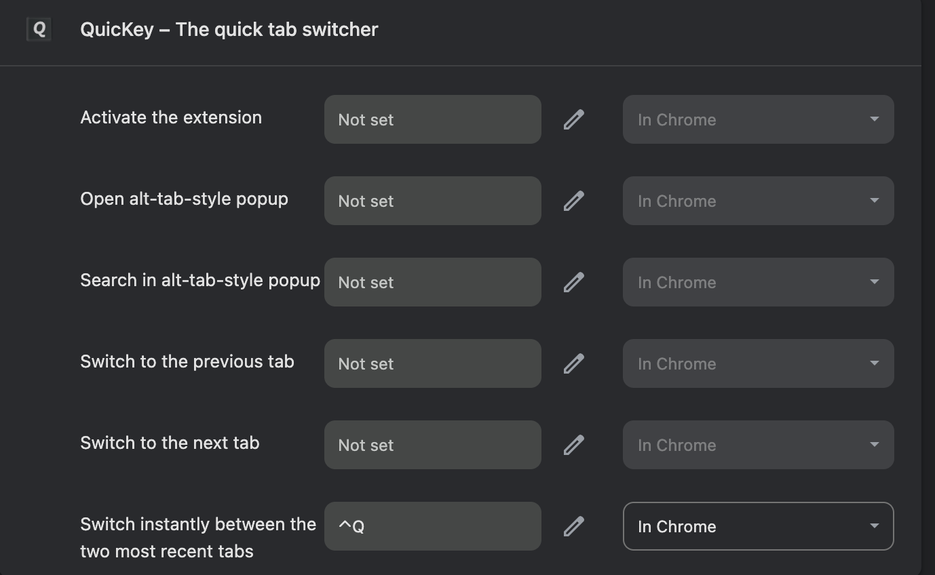Click shortcut field for Activate the extension
935x575 pixels.
pos(432,119)
